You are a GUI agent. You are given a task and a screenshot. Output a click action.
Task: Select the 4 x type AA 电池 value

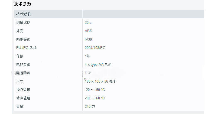(x=98, y=64)
